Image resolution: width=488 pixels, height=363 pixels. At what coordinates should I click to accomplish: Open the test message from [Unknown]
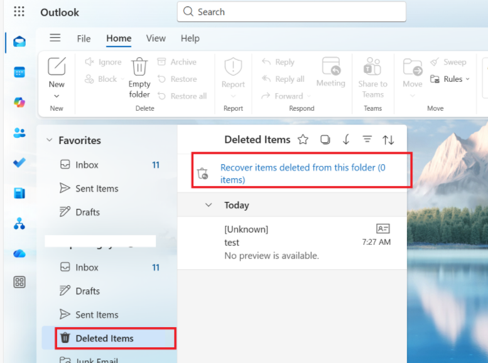click(x=292, y=243)
